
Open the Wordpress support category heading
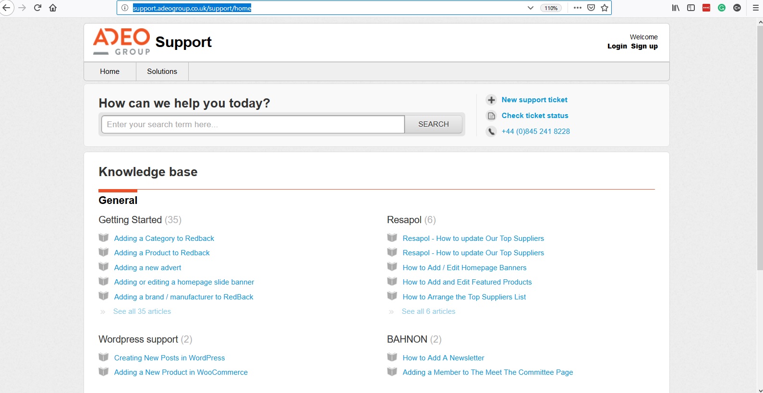coord(138,339)
